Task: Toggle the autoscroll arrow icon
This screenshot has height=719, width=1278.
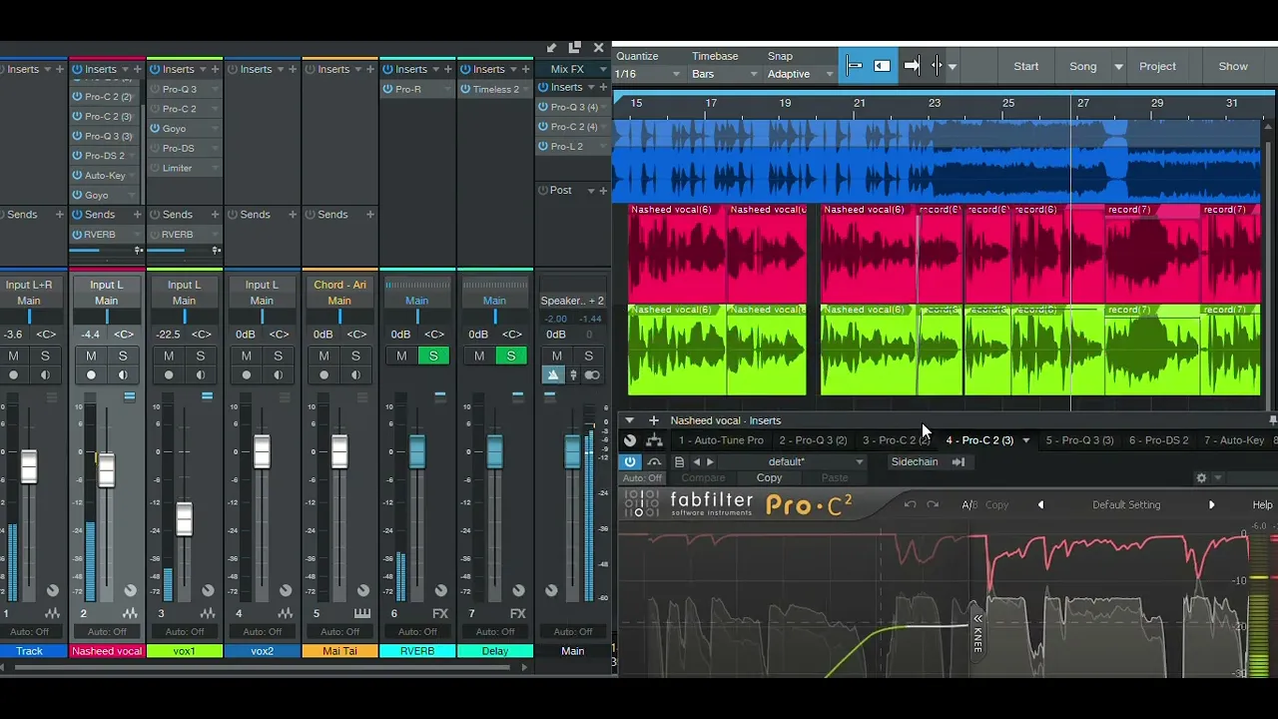Action: click(912, 66)
